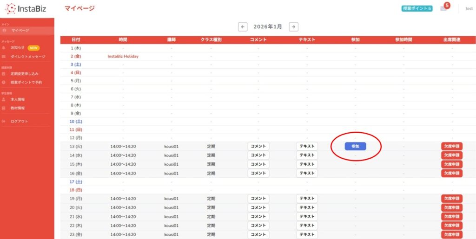The height and width of the screenshot is (239, 476).
Task: Click the InstaBiz logo
Action: [27, 8]
